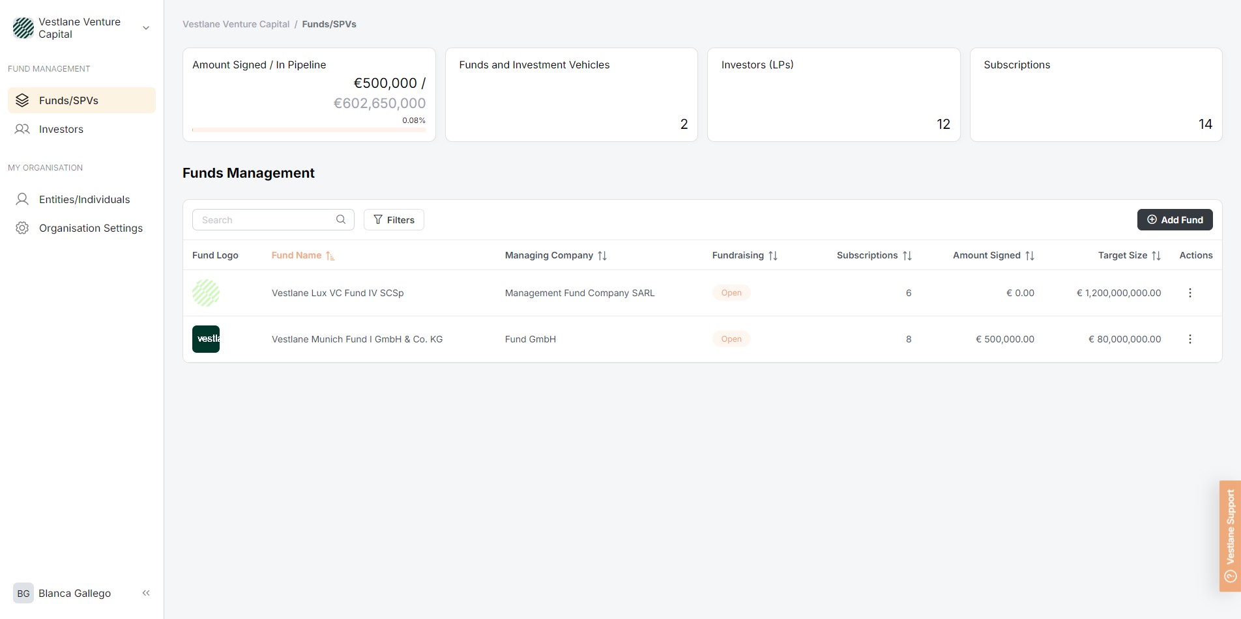1241x619 pixels.
Task: Click the search magnifier icon
Action: (341, 219)
